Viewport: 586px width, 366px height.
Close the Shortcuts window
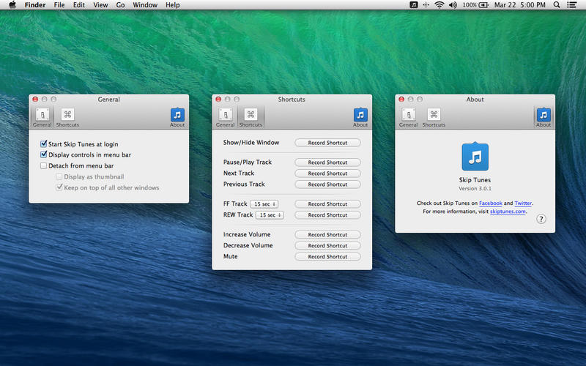coord(218,100)
